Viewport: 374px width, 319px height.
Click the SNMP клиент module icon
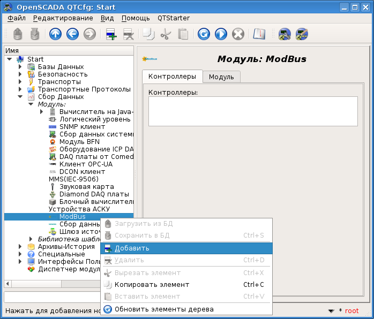(x=53, y=127)
